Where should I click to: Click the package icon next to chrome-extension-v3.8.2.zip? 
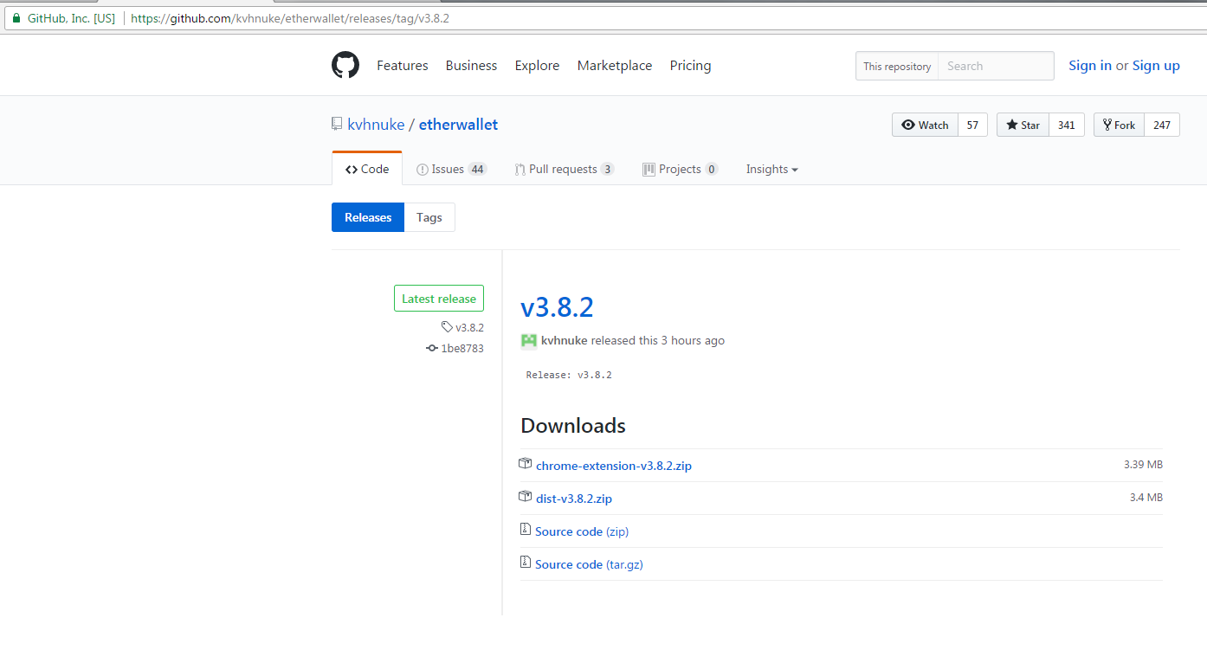point(525,464)
